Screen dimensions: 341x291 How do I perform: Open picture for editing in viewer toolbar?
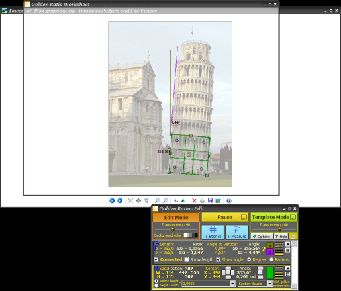(218, 200)
